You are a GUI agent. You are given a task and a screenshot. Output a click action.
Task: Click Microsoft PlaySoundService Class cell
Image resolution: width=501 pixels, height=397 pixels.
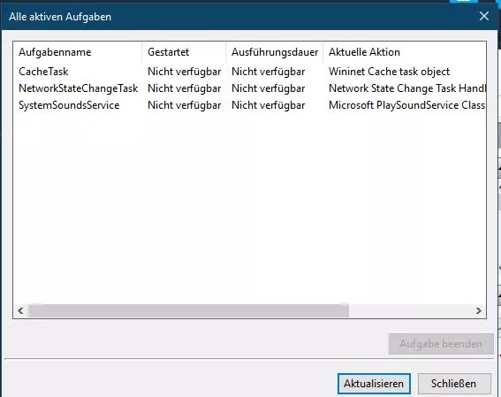click(x=406, y=105)
